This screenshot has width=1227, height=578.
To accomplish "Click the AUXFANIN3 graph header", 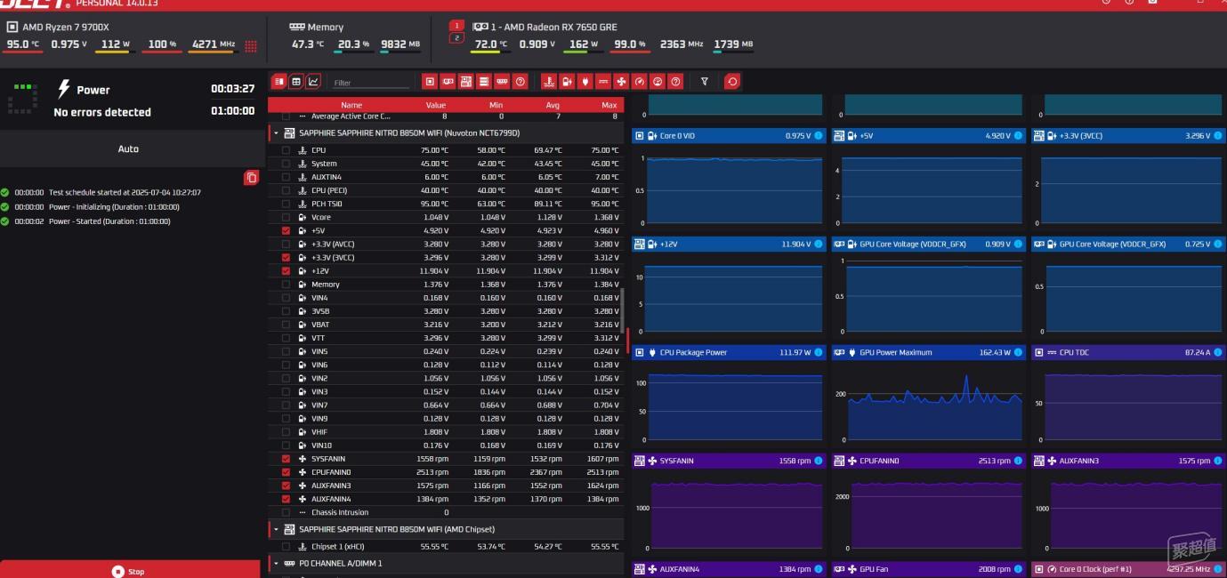I will (x=1128, y=462).
